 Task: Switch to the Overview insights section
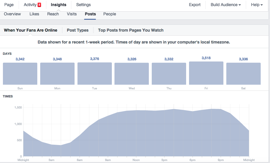pos(12,14)
